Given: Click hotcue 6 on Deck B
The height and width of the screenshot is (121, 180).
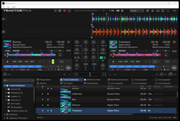Looking at the screenshot, I should (x=151, y=67).
